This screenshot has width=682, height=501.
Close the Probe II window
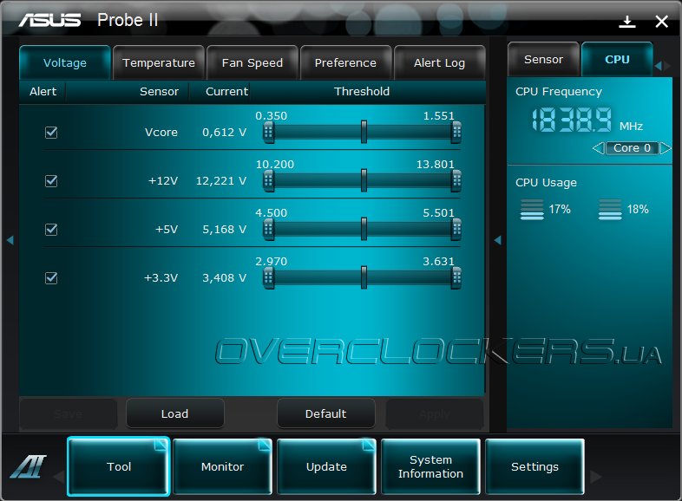[661, 22]
